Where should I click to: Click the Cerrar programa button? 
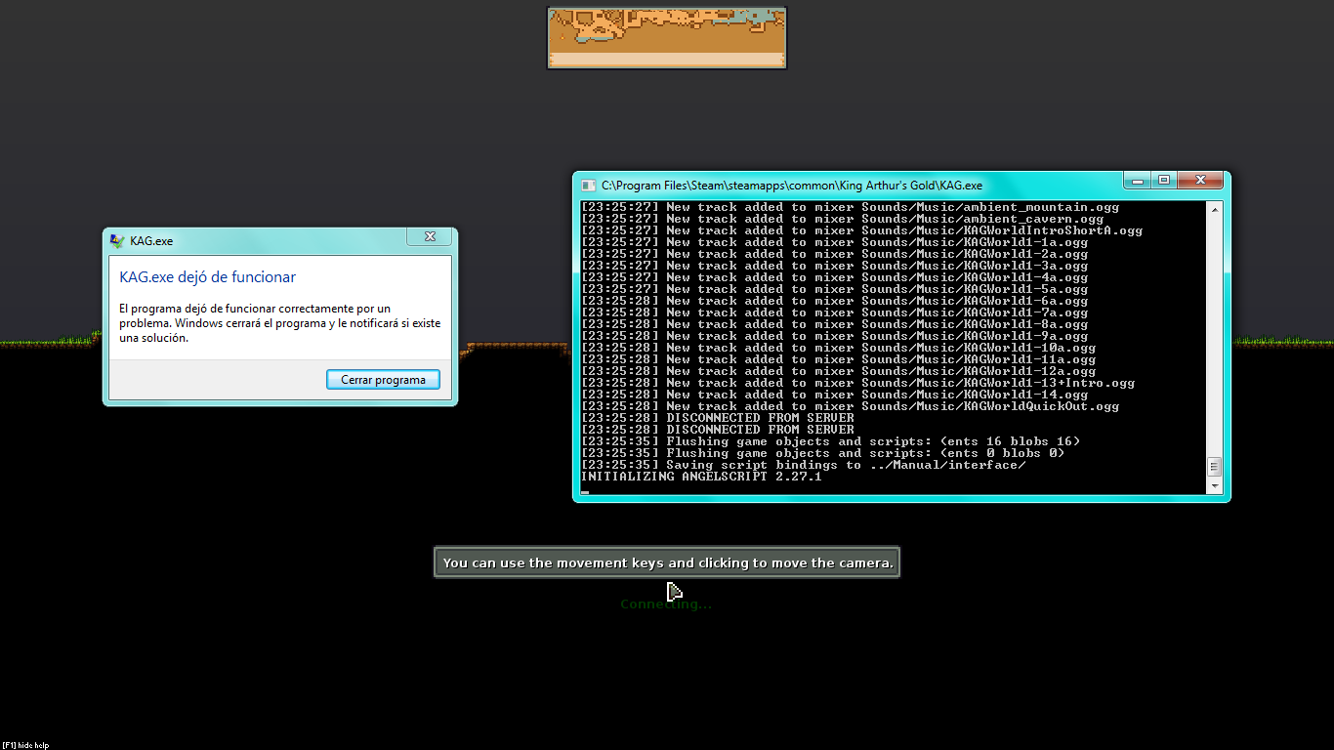click(383, 380)
